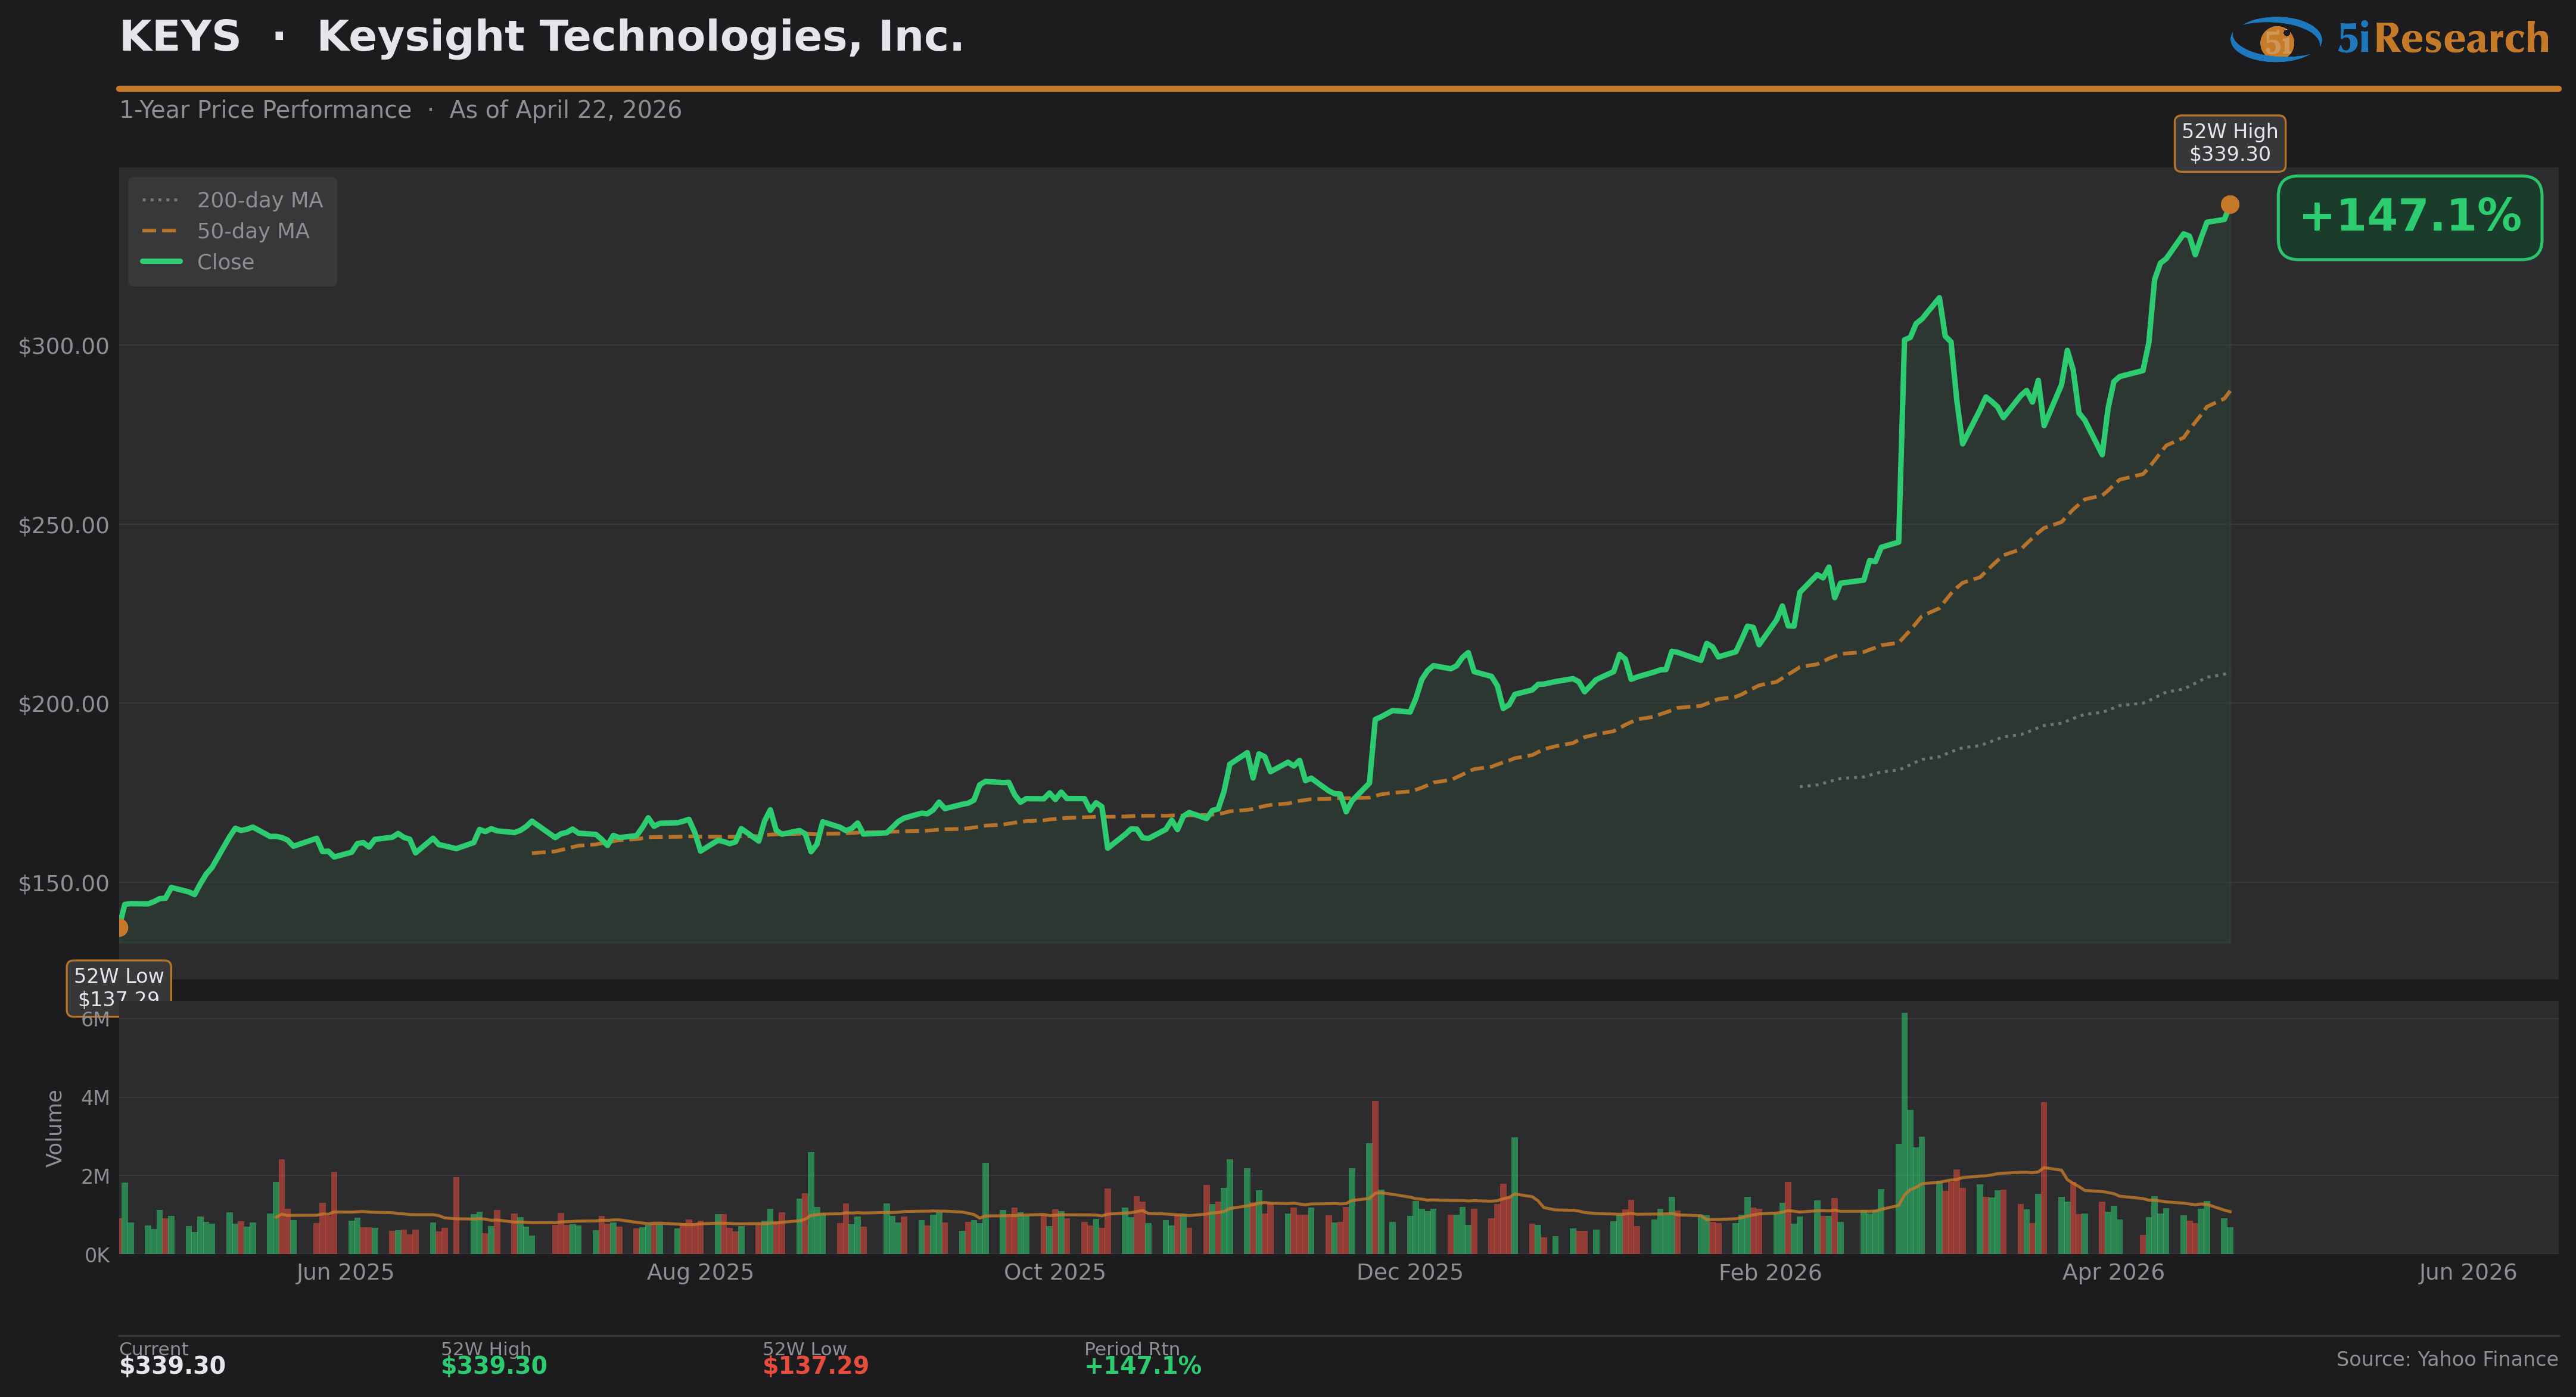Click the orange 52W Low marker dot

point(121,927)
